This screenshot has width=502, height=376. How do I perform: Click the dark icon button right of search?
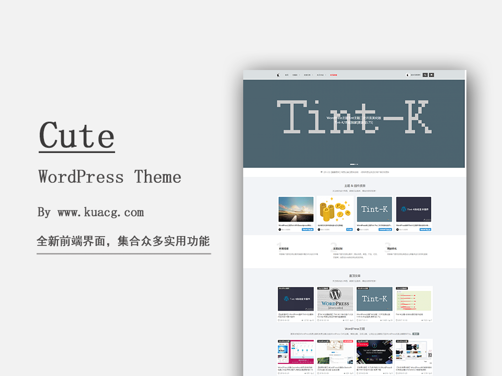pyautogui.click(x=431, y=75)
